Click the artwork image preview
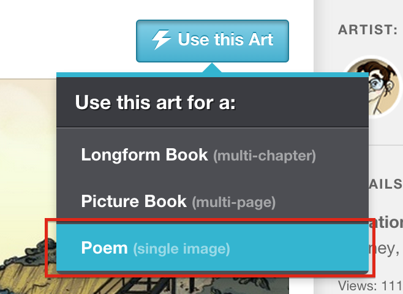Image resolution: width=403 pixels, height=294 pixels. click(x=28, y=186)
